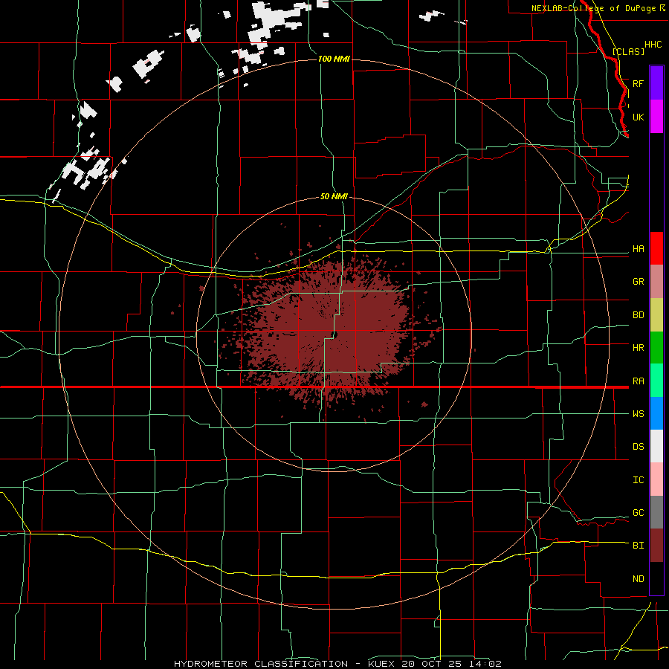Click the ND black color swatch
Viewport: 669px width, 669px height.
click(656, 578)
